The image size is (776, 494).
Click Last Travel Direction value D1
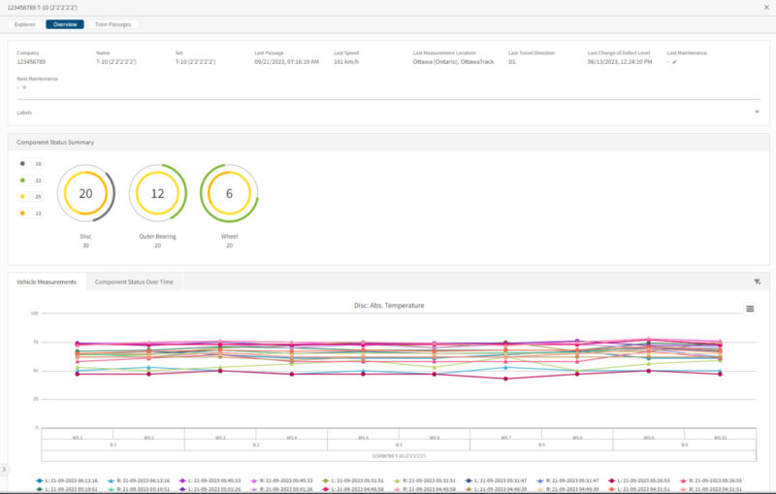pos(512,62)
